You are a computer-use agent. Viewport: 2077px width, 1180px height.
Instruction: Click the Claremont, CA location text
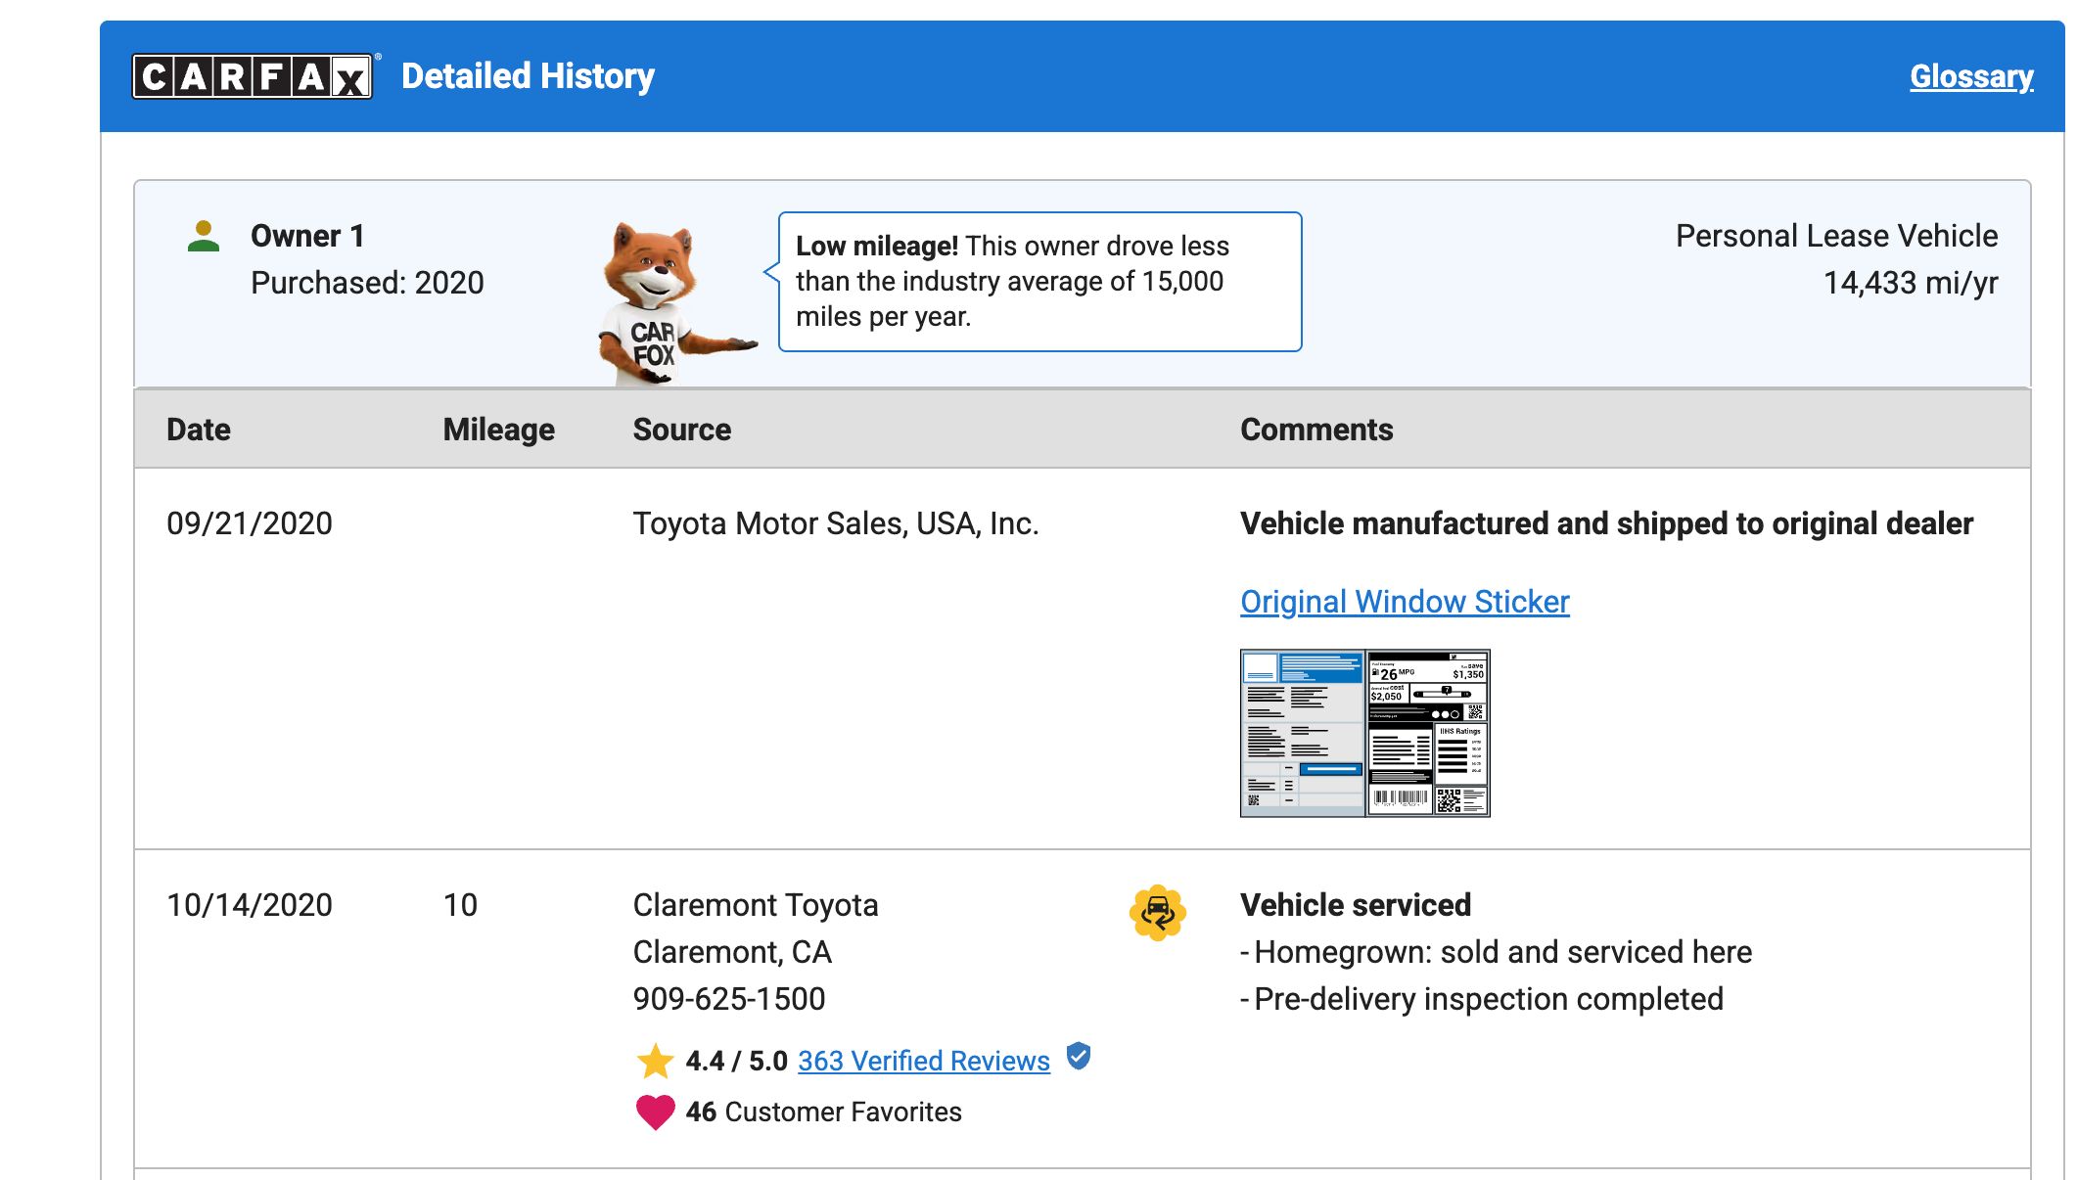coord(732,952)
